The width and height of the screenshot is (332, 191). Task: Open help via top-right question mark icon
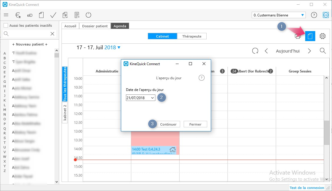pyautogui.click(x=314, y=15)
